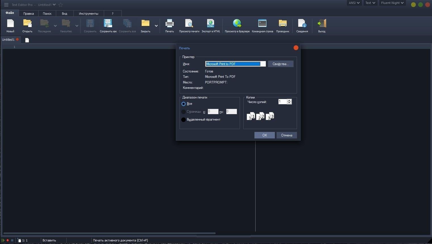Screen dimensions: 432x244
Task: Open the ANSI encoding dropdown
Action: [x=354, y=3]
